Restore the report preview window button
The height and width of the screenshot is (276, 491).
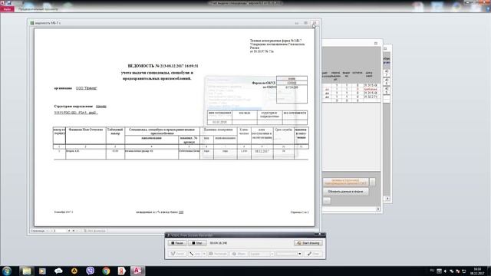[305, 23]
